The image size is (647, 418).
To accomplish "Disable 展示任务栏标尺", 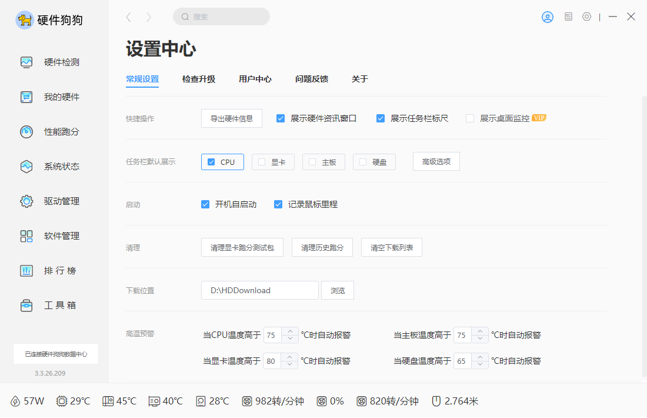I will coord(381,118).
